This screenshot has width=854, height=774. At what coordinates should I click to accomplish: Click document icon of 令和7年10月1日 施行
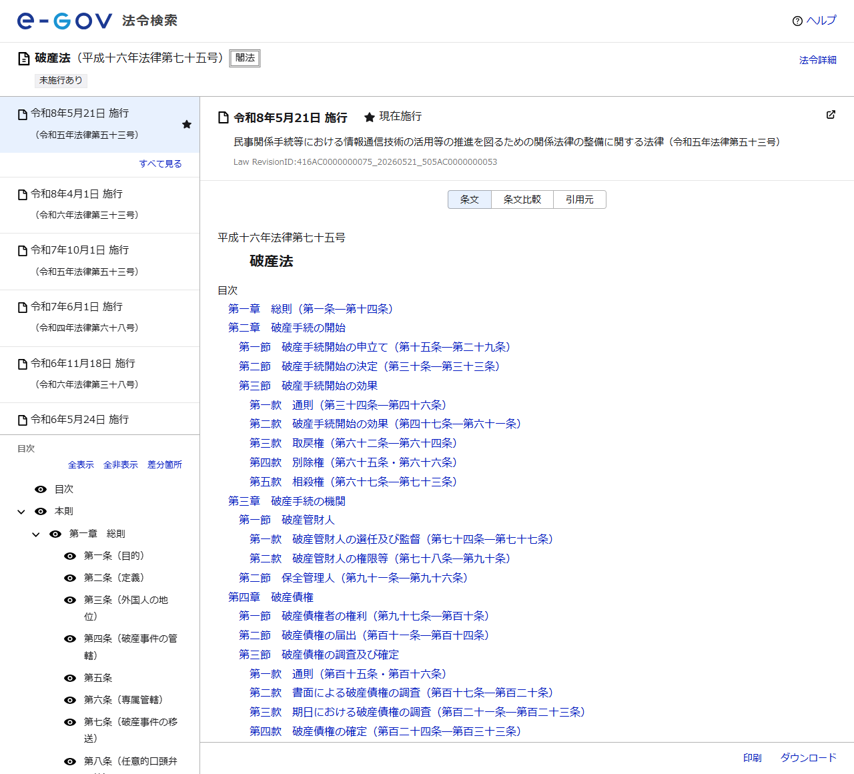(x=23, y=251)
